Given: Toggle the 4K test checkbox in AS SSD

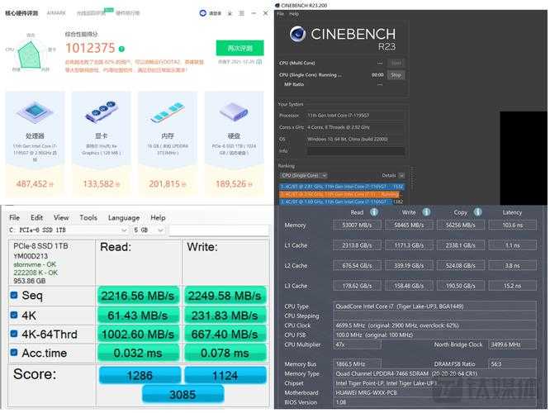Looking at the screenshot, I should pyautogui.click(x=14, y=315).
